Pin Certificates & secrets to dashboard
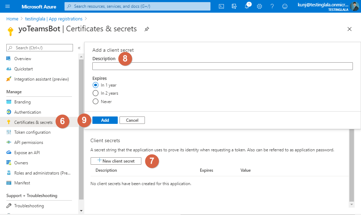 click(147, 30)
